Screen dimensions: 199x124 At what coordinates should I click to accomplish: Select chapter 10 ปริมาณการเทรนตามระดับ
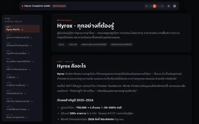pos(22,100)
